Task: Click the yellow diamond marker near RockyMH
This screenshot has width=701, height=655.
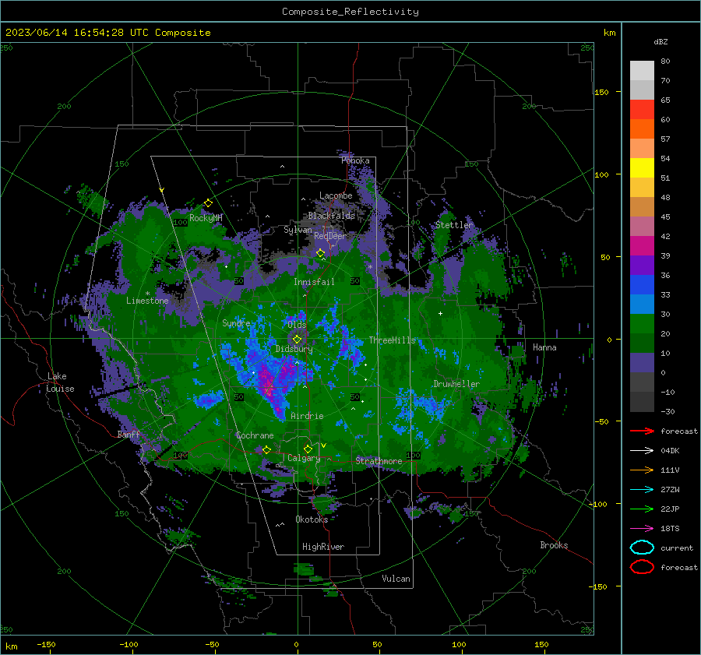Action: (208, 203)
